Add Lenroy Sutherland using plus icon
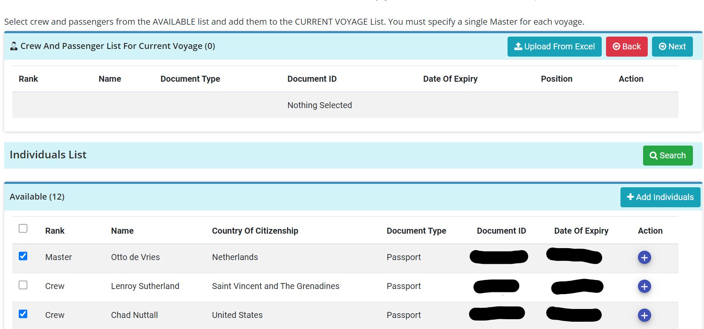 tap(644, 286)
